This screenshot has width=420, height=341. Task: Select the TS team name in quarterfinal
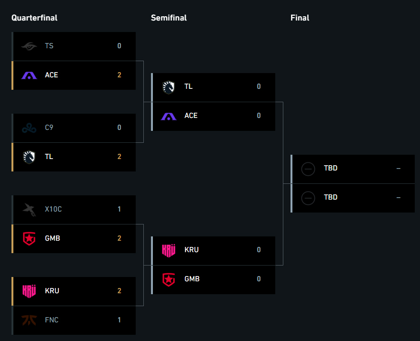(x=49, y=46)
